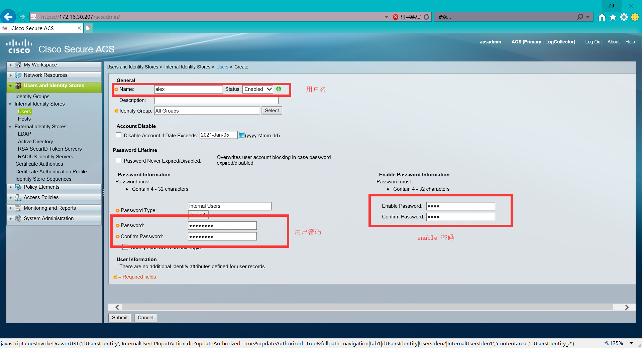This screenshot has height=348, width=642.
Task: Select Users under Internal Identity Stores
Action: coord(25,112)
